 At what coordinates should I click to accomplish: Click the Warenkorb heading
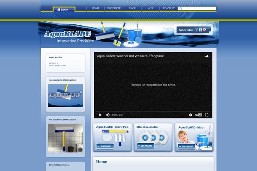coord(55,57)
